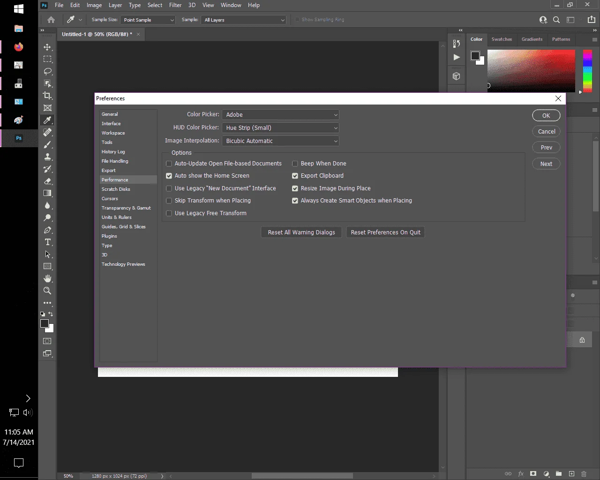Enable Use Legacy Free Transform
This screenshot has height=480, width=600.
(169, 213)
